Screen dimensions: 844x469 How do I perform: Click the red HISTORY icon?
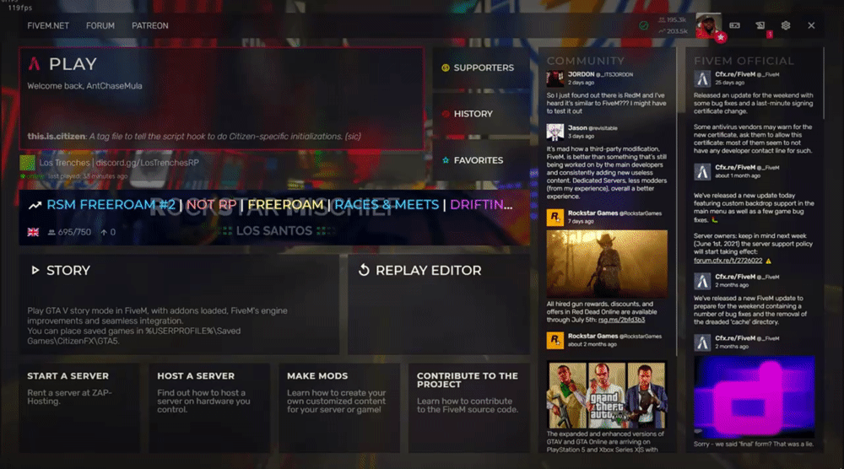[445, 114]
